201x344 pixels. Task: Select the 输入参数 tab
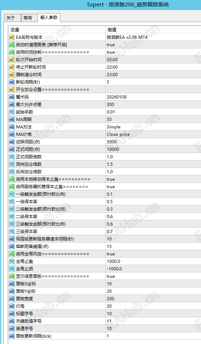pyautogui.click(x=49, y=17)
